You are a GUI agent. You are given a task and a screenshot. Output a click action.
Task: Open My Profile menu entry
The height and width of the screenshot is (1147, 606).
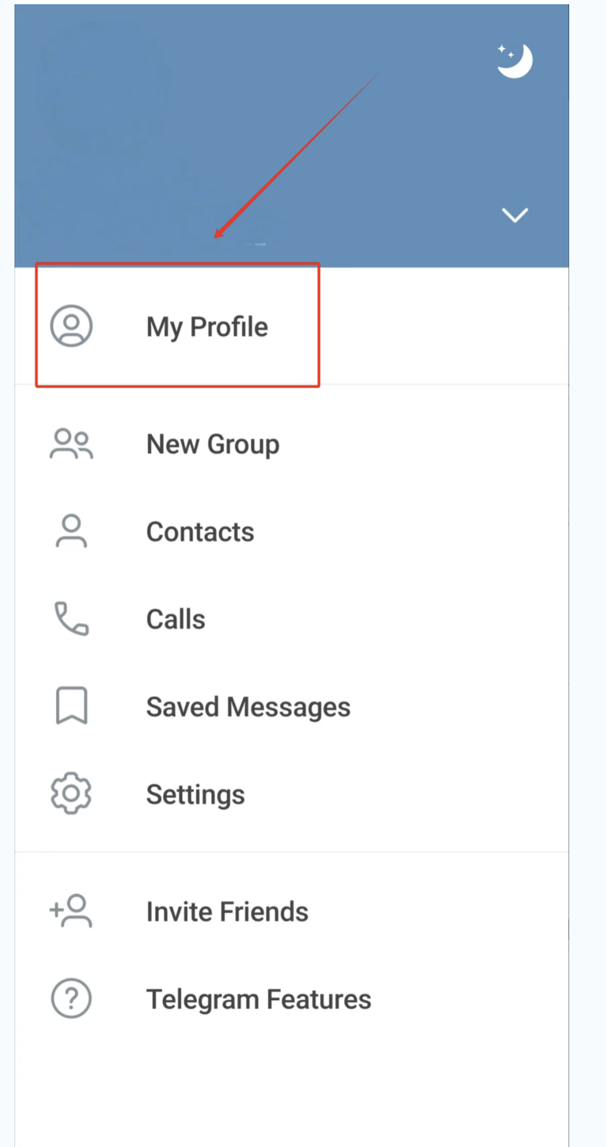[x=207, y=327]
